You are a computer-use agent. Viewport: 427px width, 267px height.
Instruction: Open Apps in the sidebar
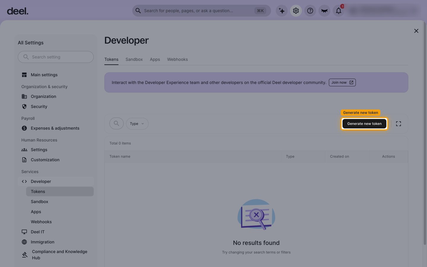(60, 212)
